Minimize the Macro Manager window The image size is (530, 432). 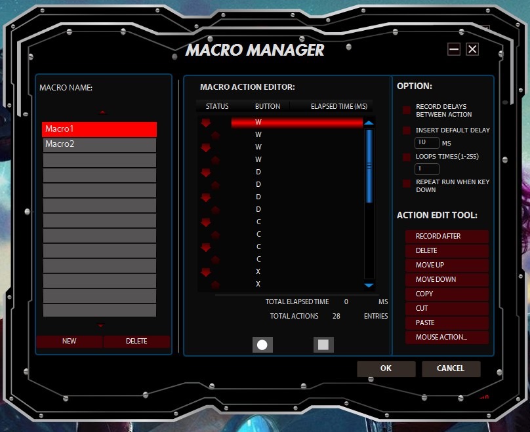pos(454,49)
